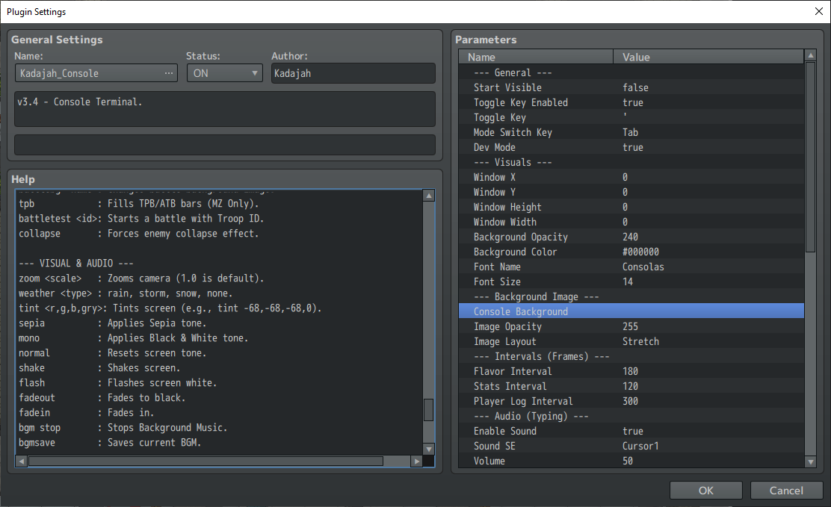Viewport: 831px width, 507px height.
Task: Click Parameters scrollbar up arrow
Action: tap(810, 55)
